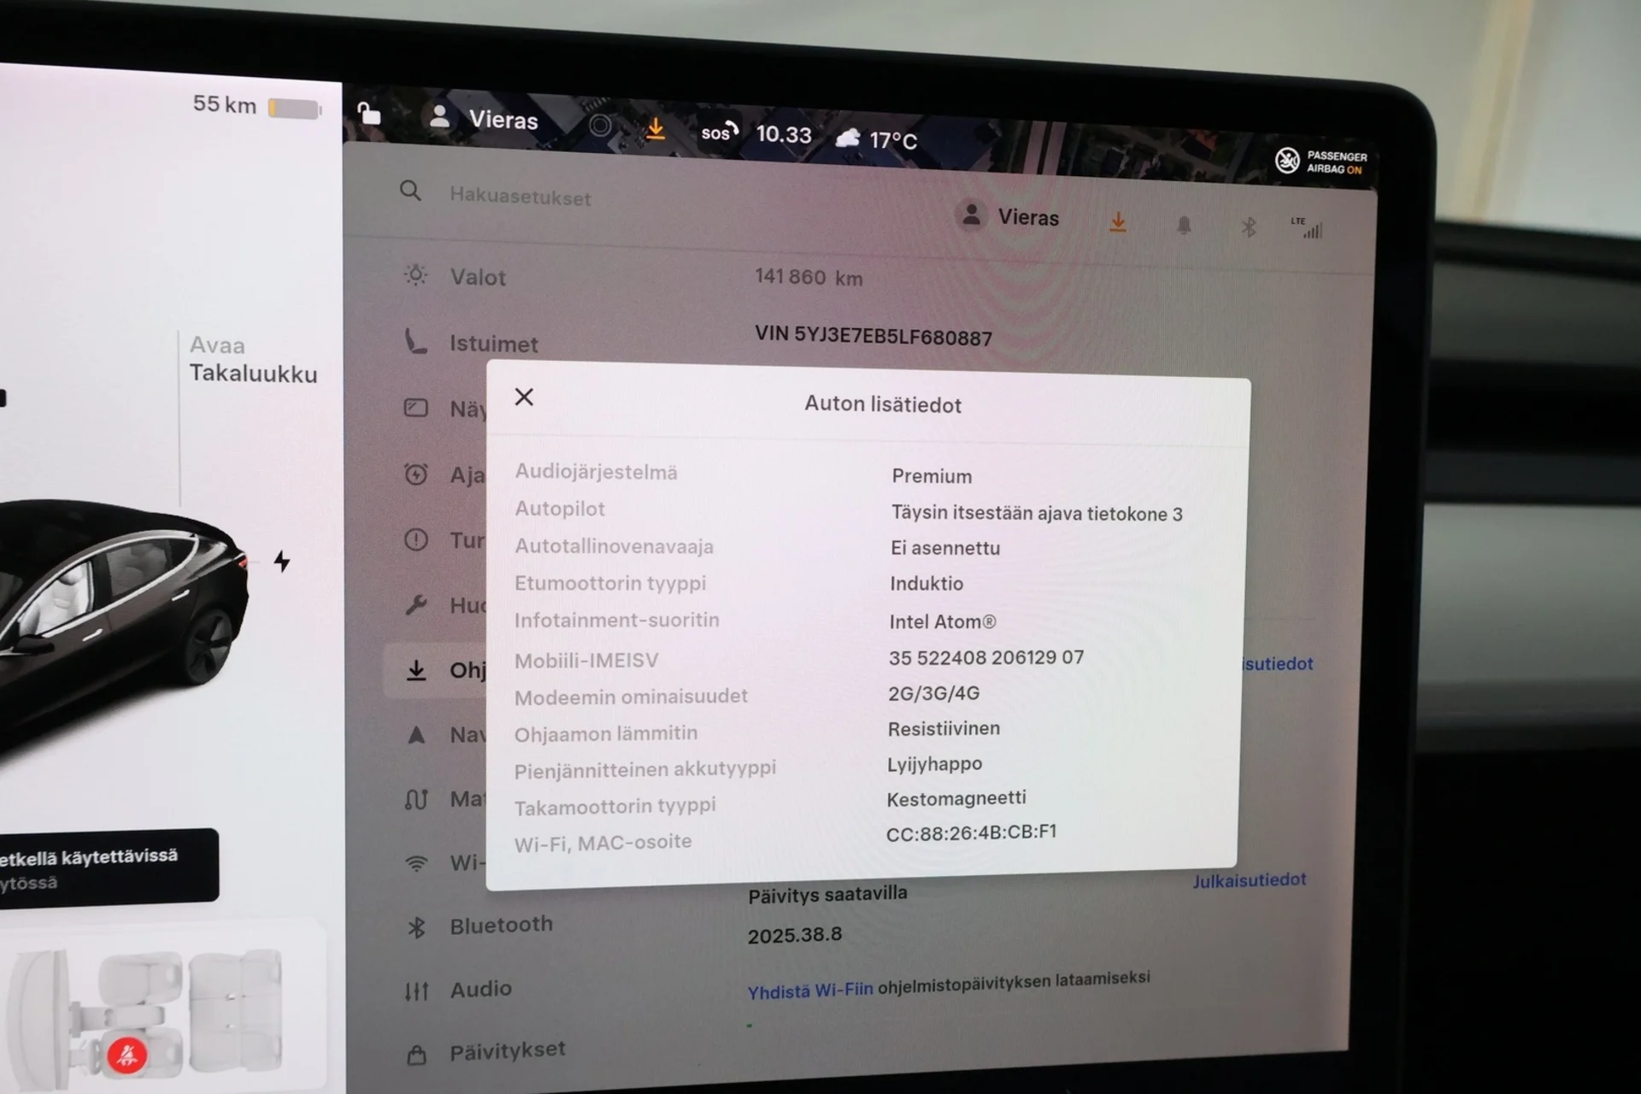Close the Auton lisätiedot dialog

524,397
